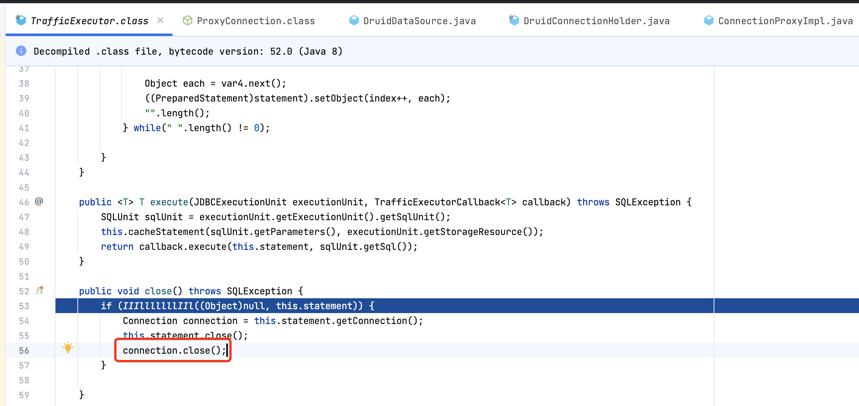The height and width of the screenshot is (406, 859).
Task: Click the overriding method gutter icon on line 52
Action: pyautogui.click(x=39, y=290)
